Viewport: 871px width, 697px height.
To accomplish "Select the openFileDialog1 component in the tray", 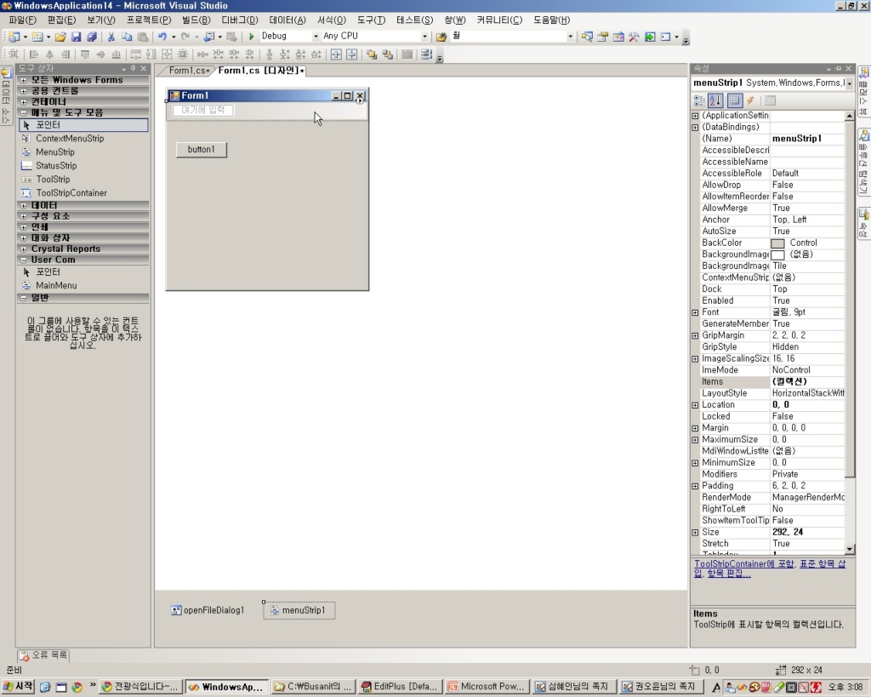I will (x=208, y=610).
